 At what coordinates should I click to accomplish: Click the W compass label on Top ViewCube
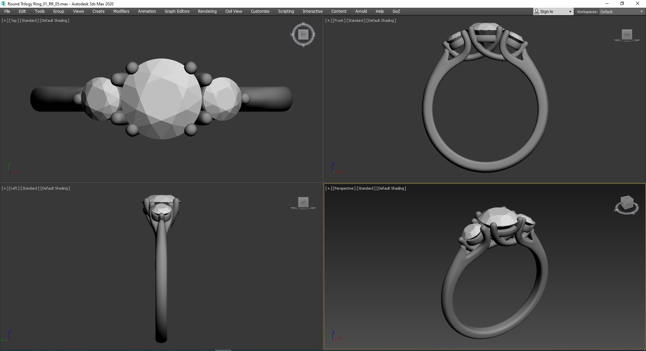(x=292, y=34)
